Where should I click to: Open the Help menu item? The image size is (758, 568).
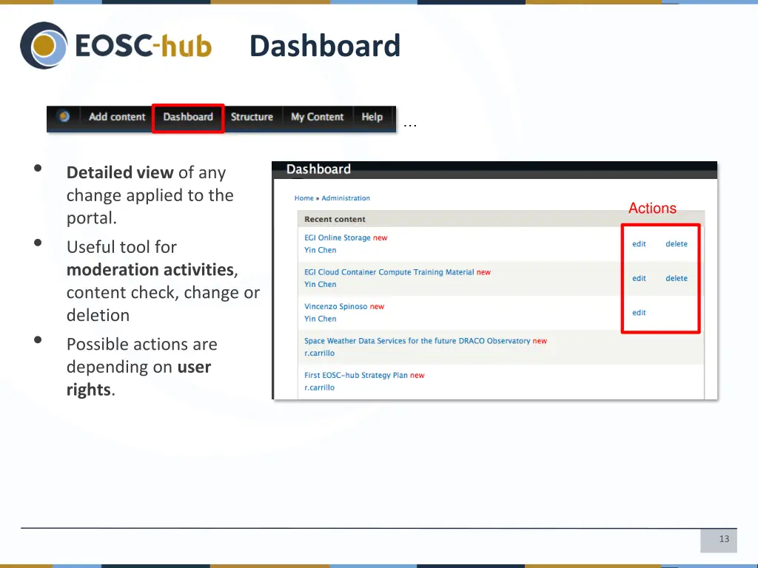(372, 117)
